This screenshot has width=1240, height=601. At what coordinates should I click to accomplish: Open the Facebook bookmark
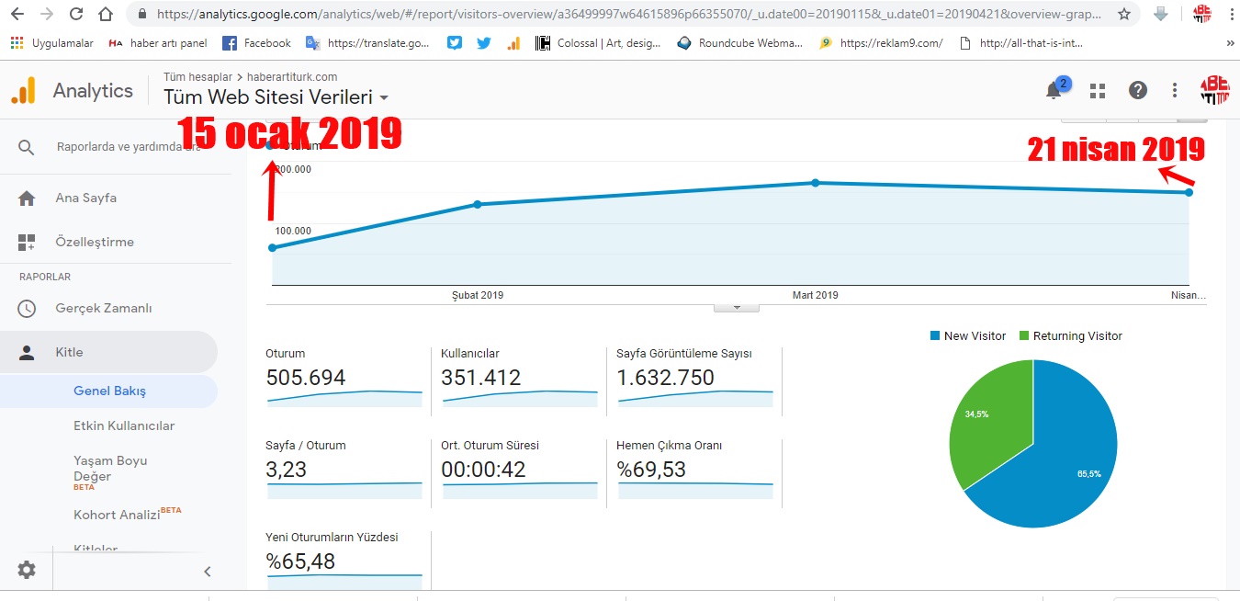click(x=257, y=43)
